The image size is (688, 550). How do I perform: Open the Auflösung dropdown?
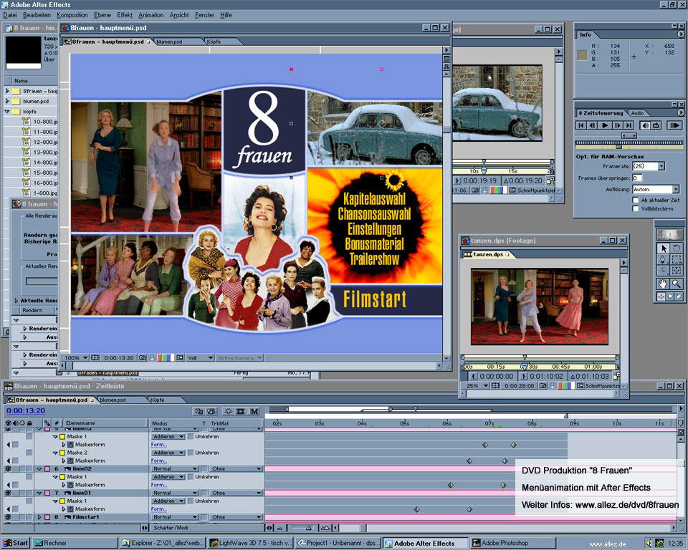(x=675, y=190)
